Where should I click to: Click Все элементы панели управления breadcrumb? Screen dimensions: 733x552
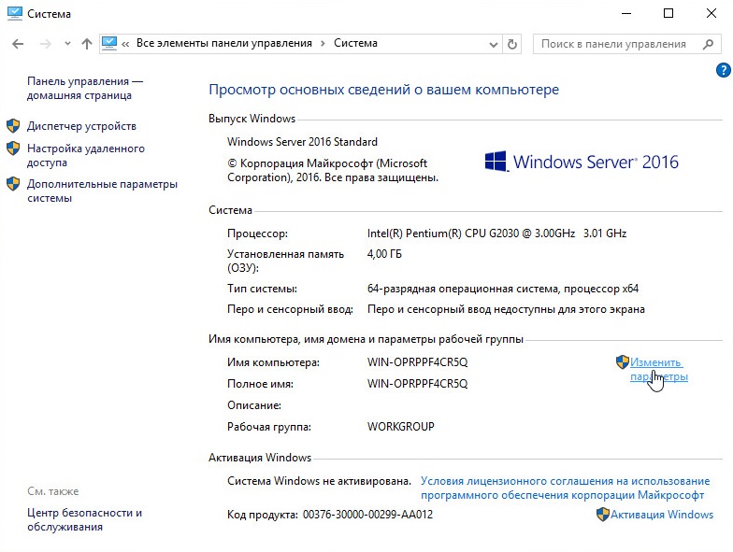pyautogui.click(x=224, y=43)
